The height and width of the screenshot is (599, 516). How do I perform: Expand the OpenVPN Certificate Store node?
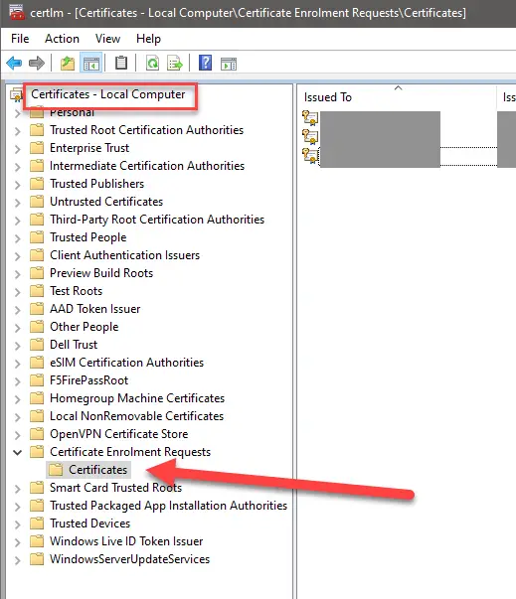17,435
